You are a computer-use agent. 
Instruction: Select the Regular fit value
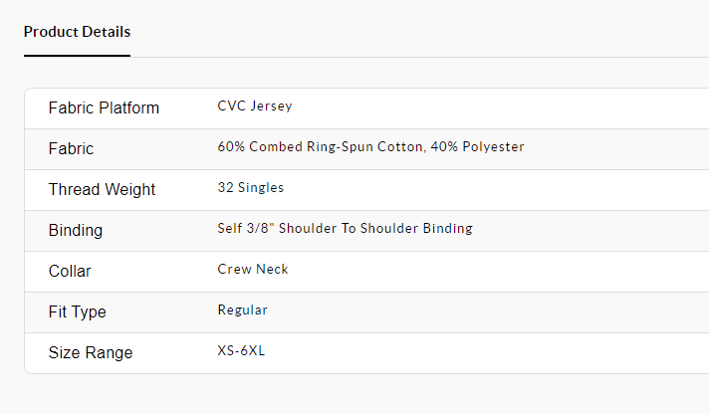point(242,310)
